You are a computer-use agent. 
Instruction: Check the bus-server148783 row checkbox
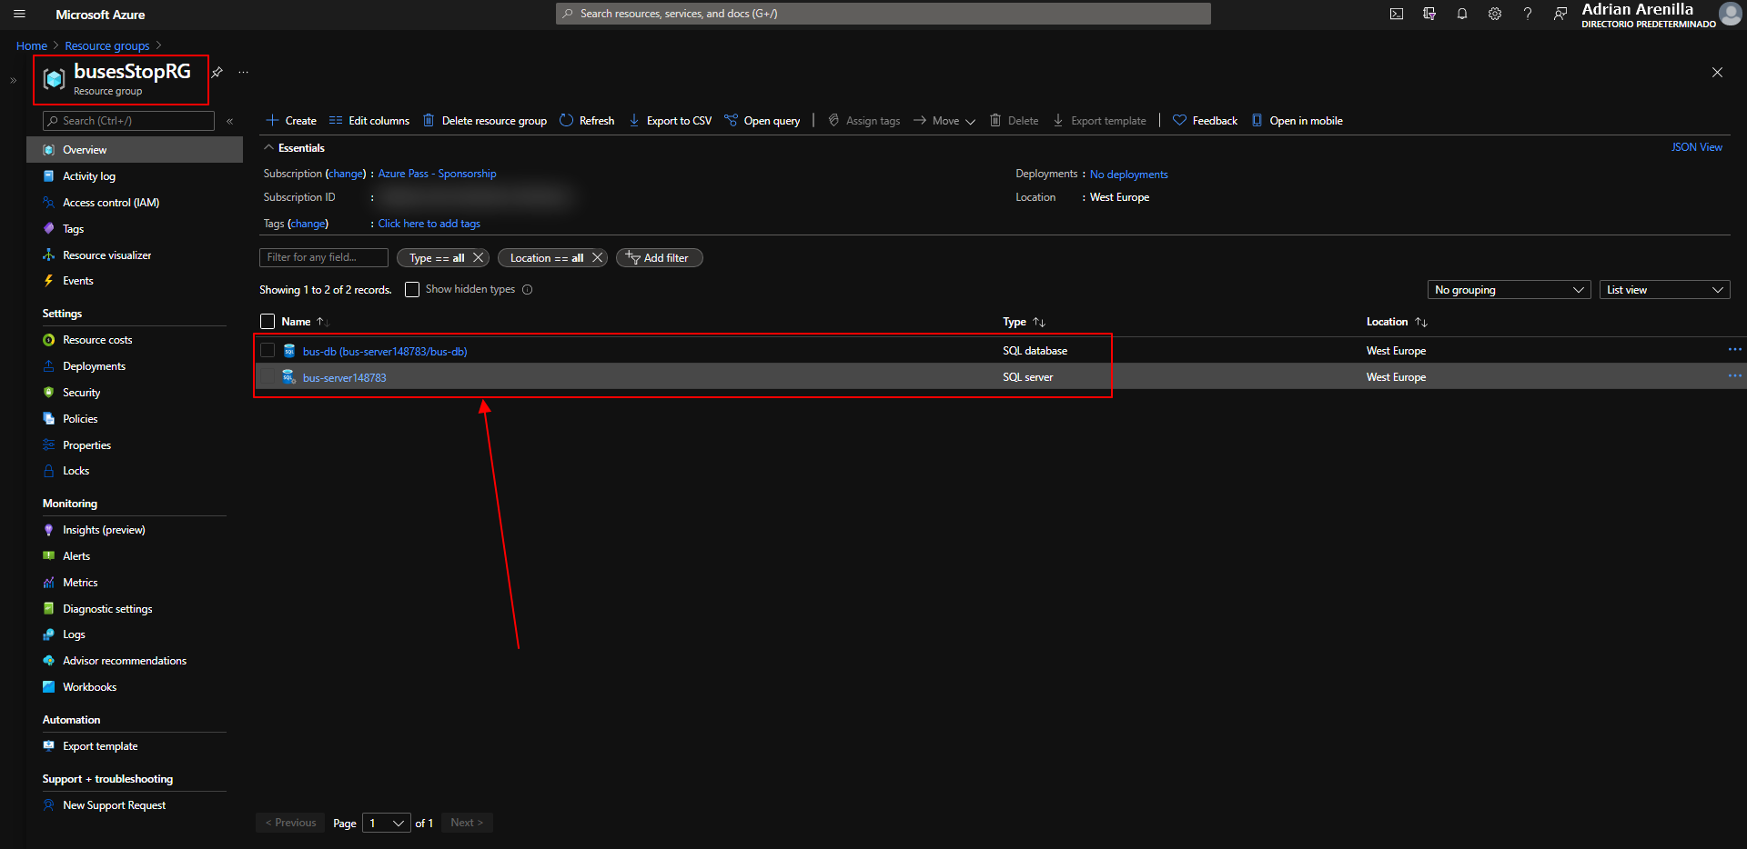pos(268,376)
